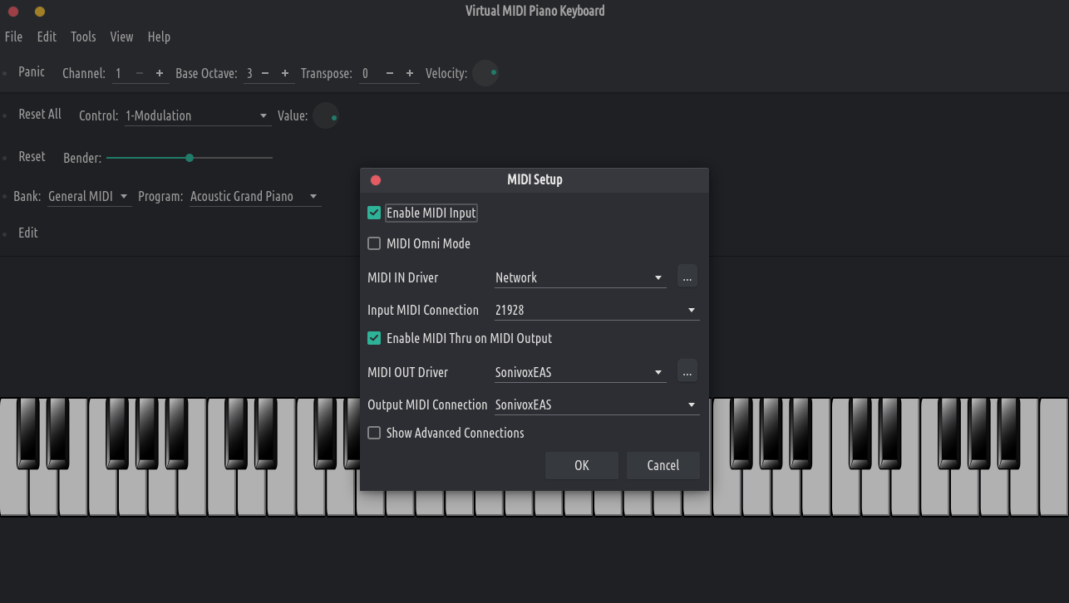Open the Edit menu
This screenshot has width=1069, height=603.
[x=47, y=37]
